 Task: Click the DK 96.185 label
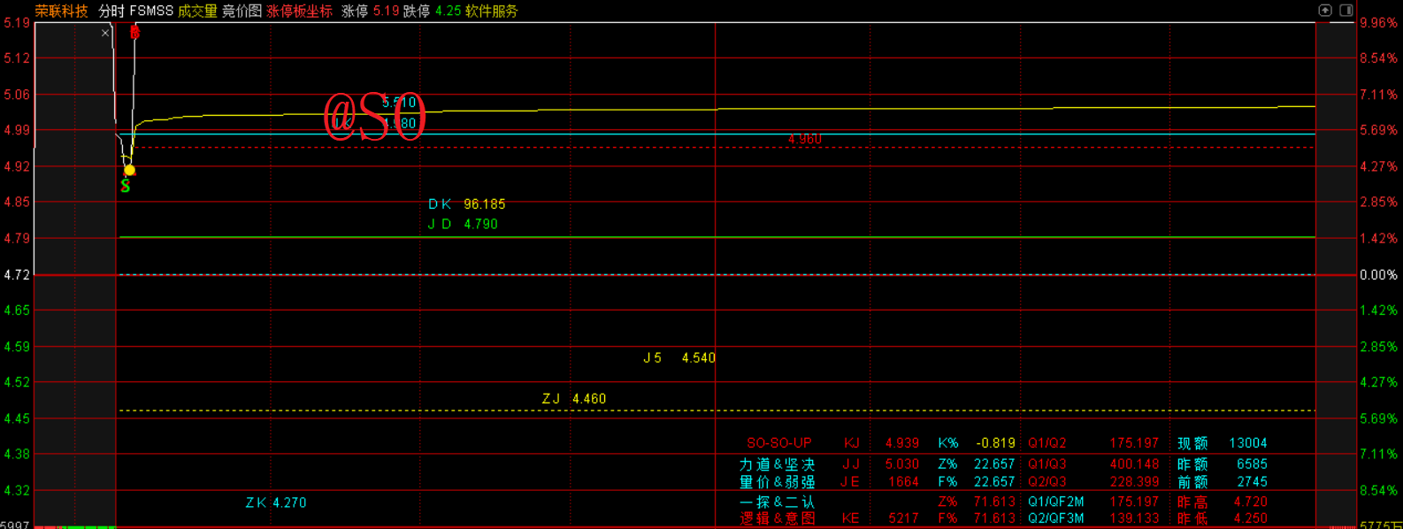467,204
